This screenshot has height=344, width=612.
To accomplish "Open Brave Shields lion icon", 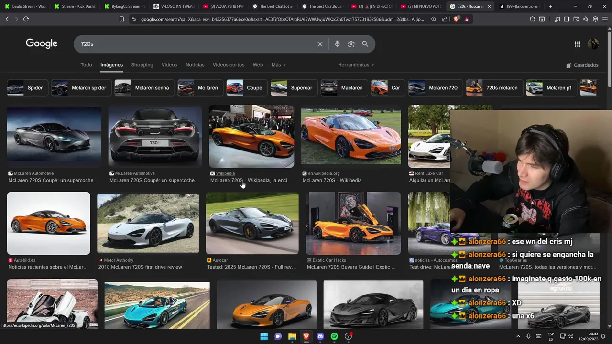I will coord(456,19).
